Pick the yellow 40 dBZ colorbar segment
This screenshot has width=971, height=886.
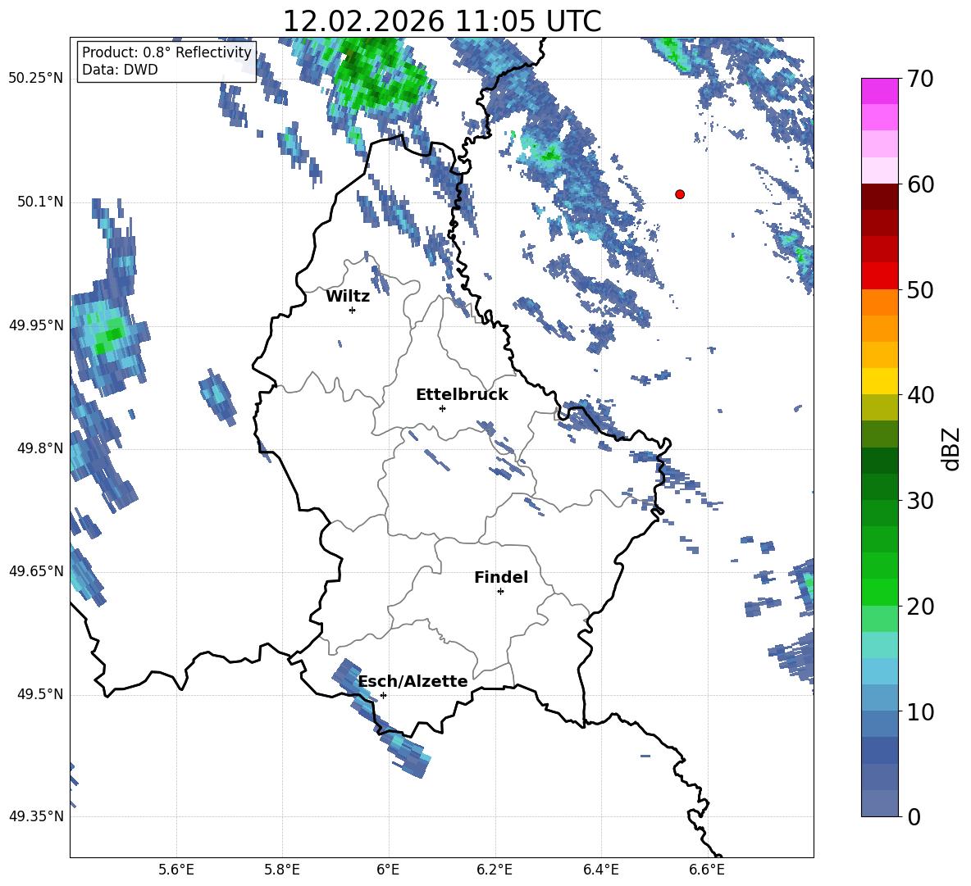click(x=879, y=381)
